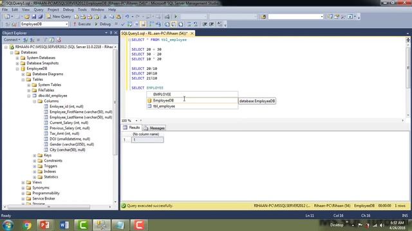Viewport: 412px width, 231px height.
Task: Click the Save icon in toolbar
Action: pos(34,17)
